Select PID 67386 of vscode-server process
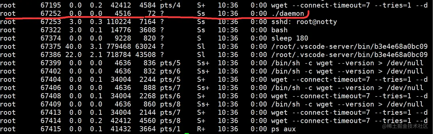Image resolution: width=433 pixels, height=134 pixels. pyautogui.click(x=51, y=55)
